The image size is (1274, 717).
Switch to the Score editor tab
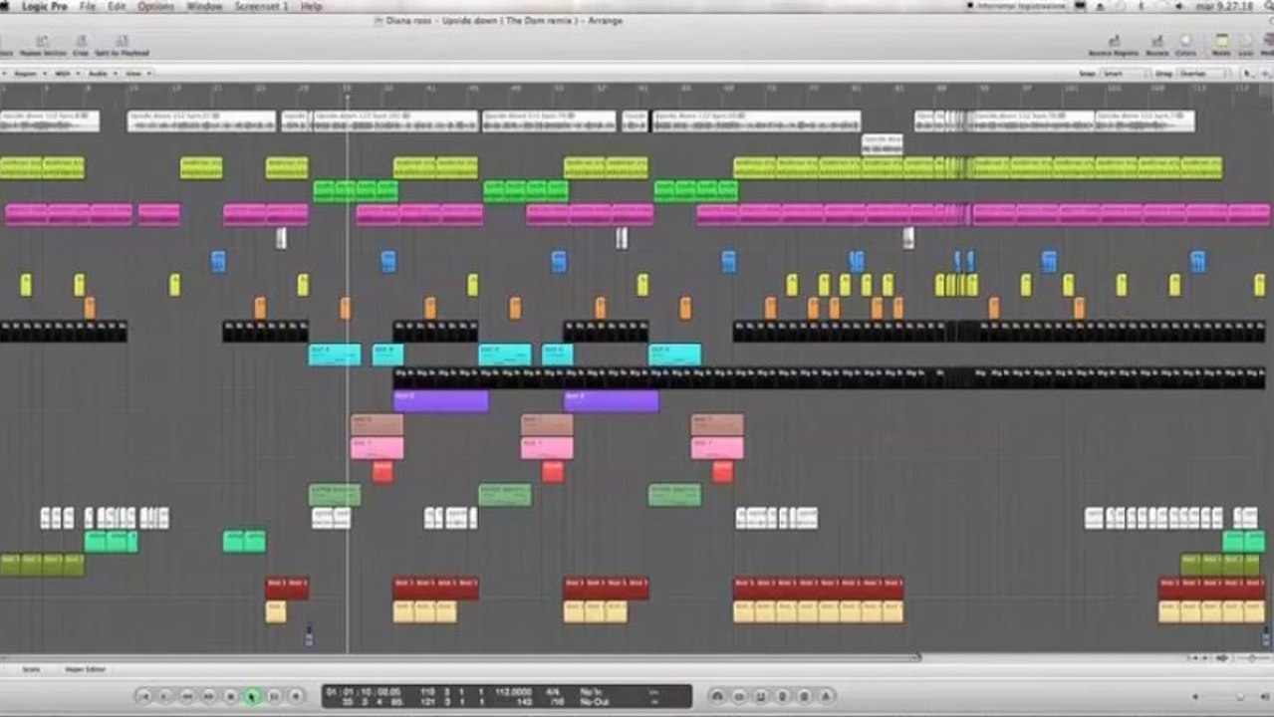[31, 669]
